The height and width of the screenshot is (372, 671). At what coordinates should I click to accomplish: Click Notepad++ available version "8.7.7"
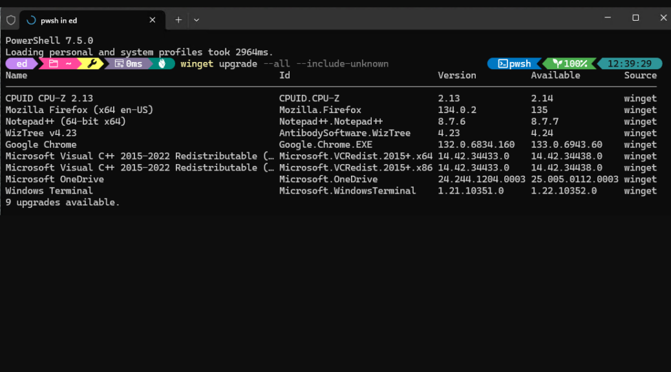(x=545, y=121)
